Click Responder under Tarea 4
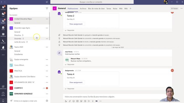 pyautogui.click(x=70, y=89)
